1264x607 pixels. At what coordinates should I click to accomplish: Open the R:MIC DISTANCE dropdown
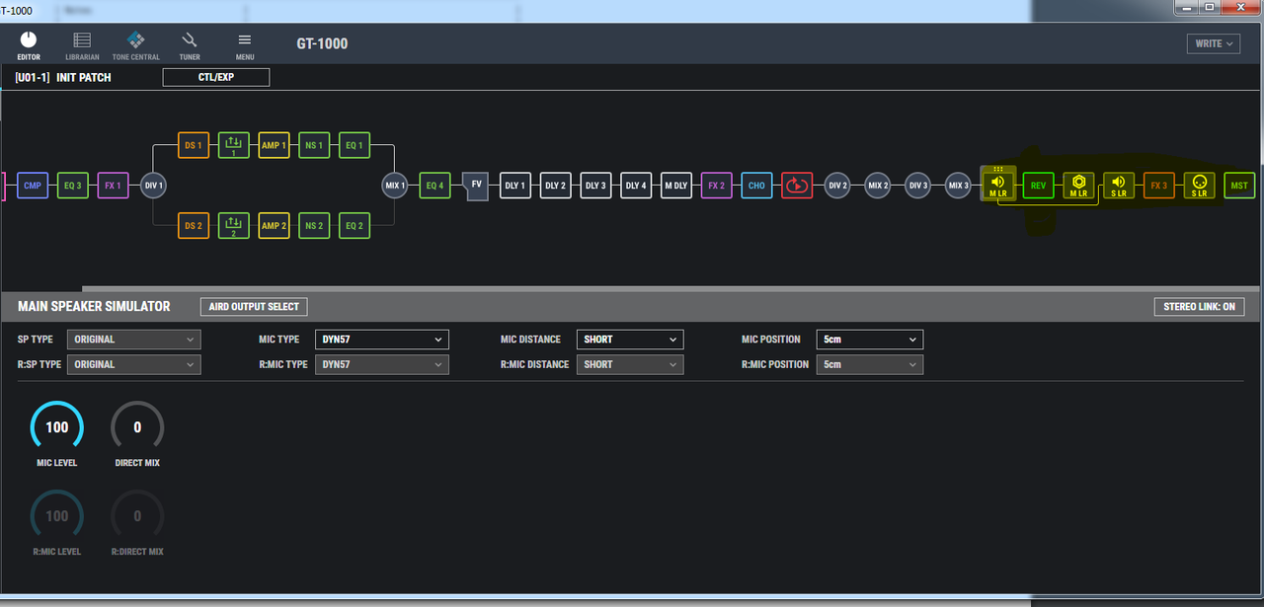click(630, 365)
